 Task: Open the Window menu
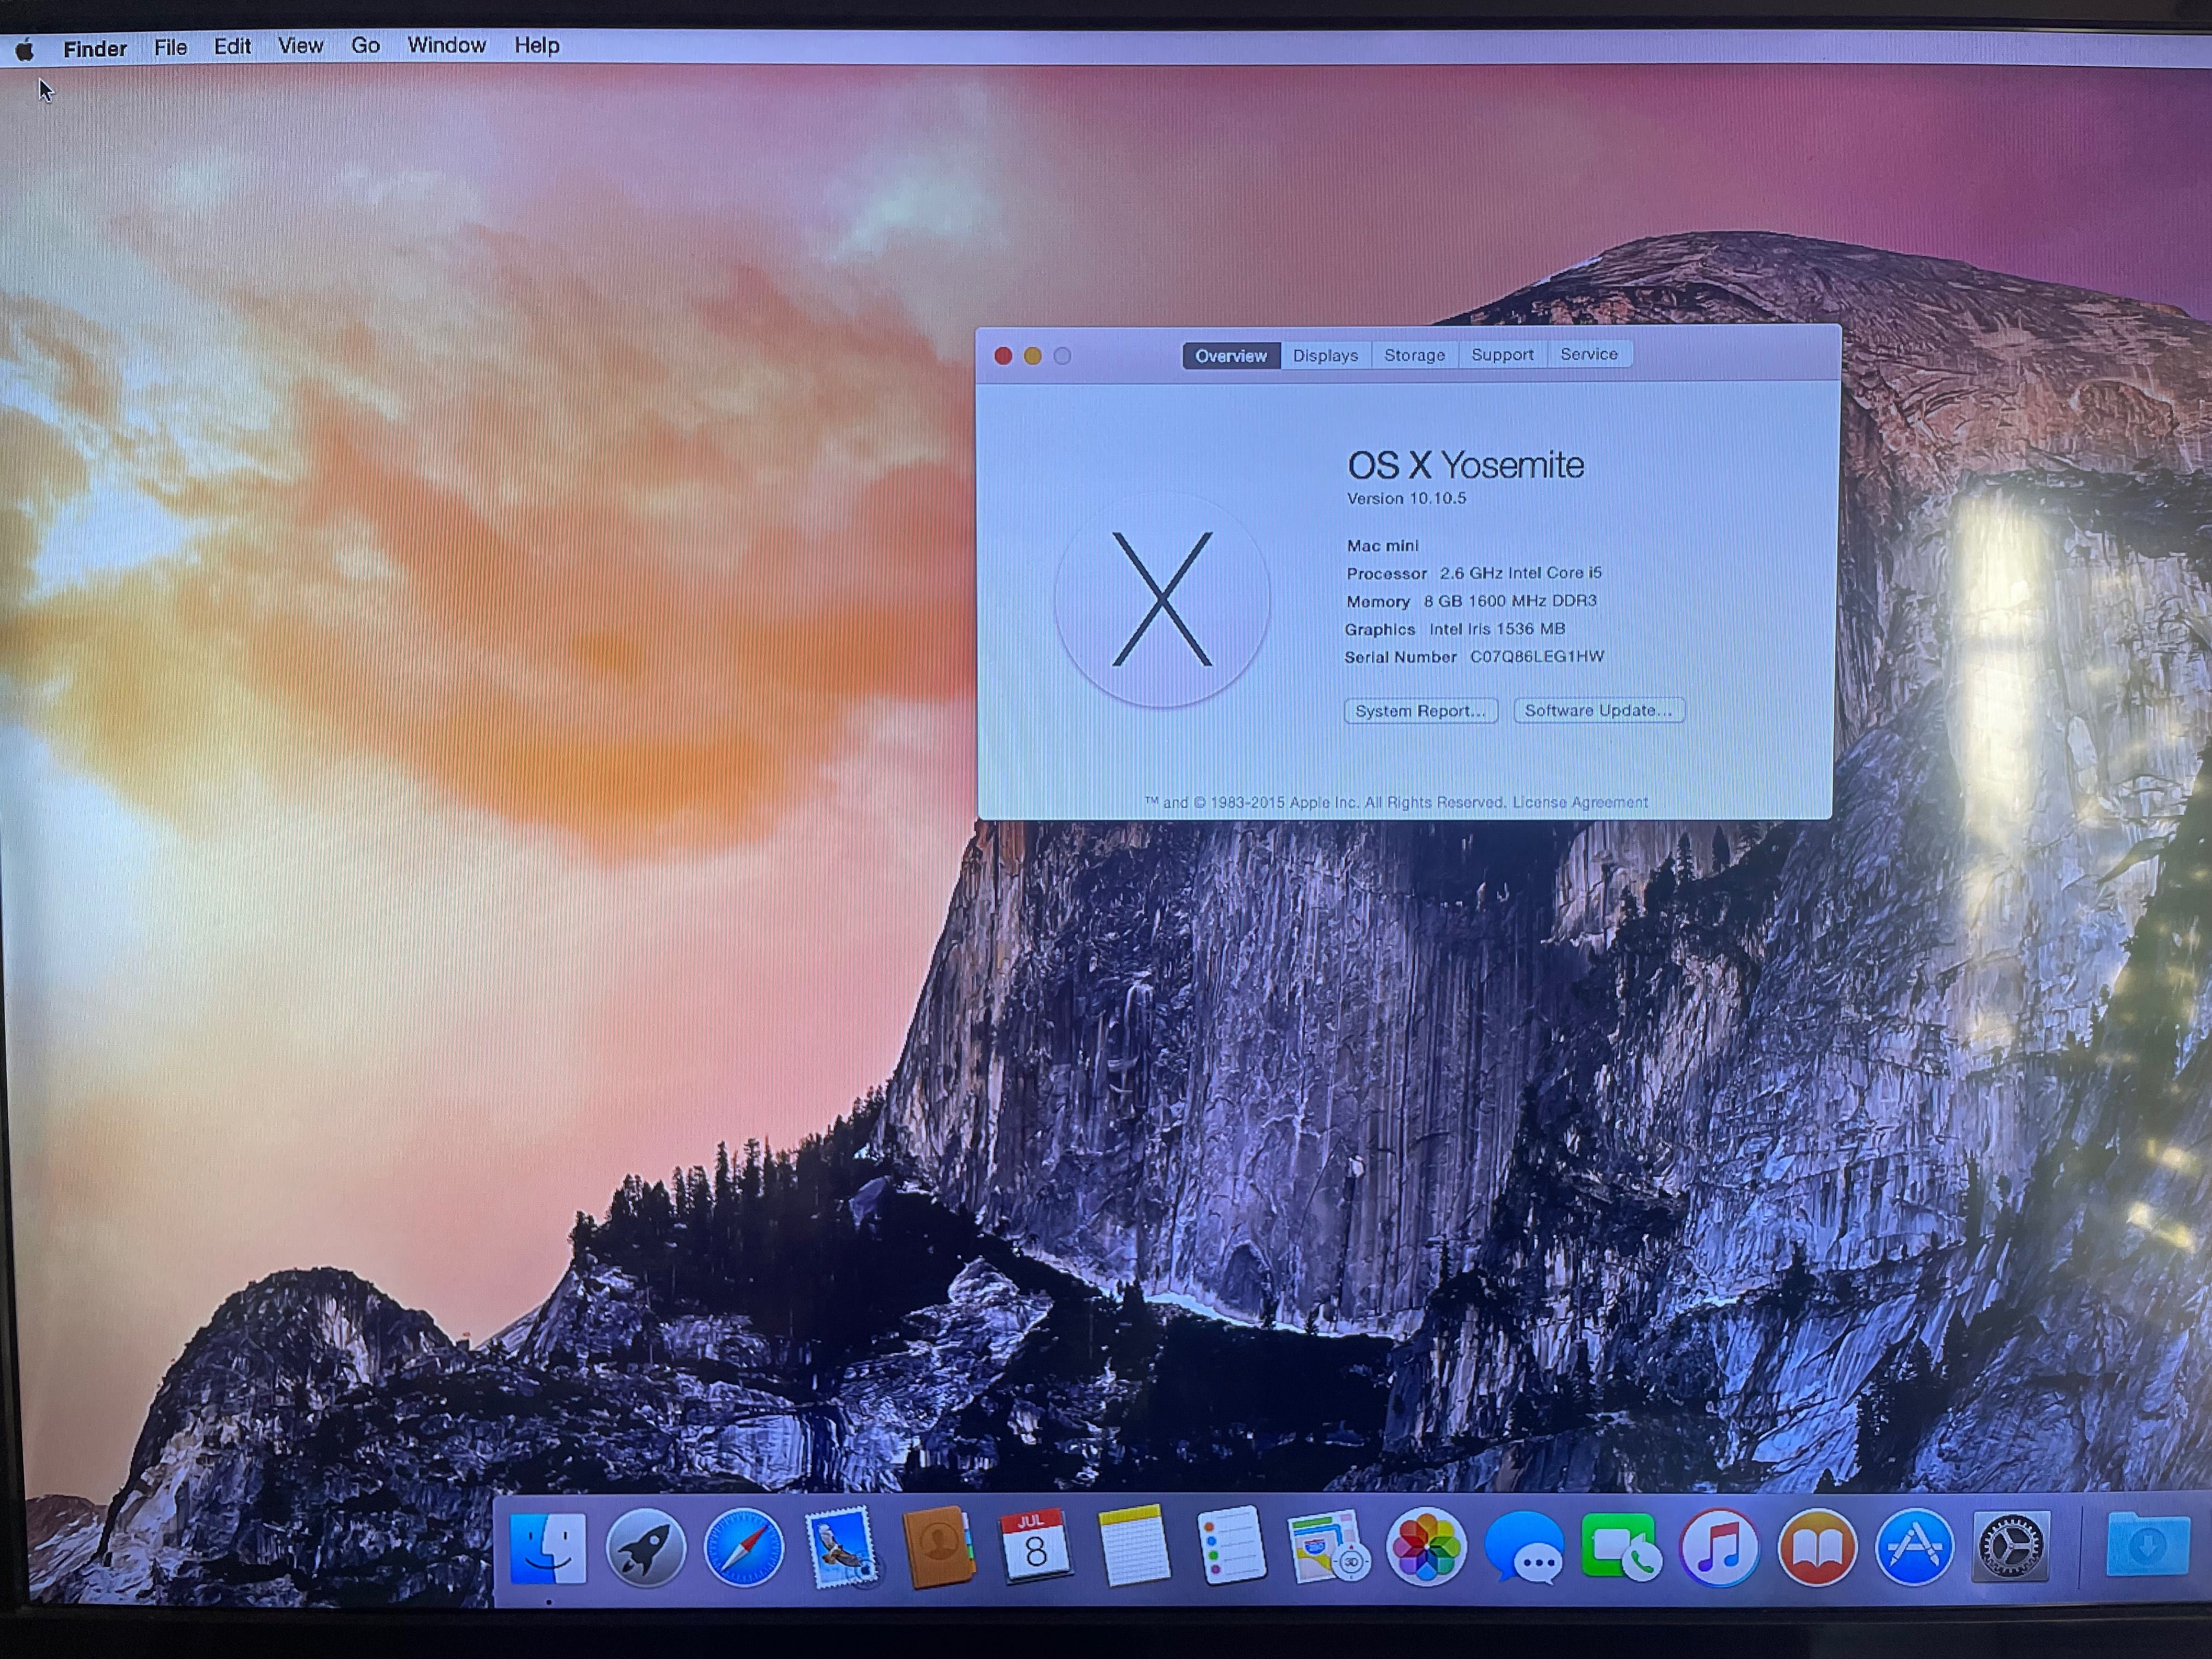pyautogui.click(x=446, y=45)
